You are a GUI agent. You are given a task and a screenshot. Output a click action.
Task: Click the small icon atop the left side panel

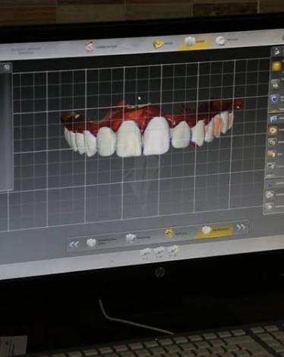point(7,68)
